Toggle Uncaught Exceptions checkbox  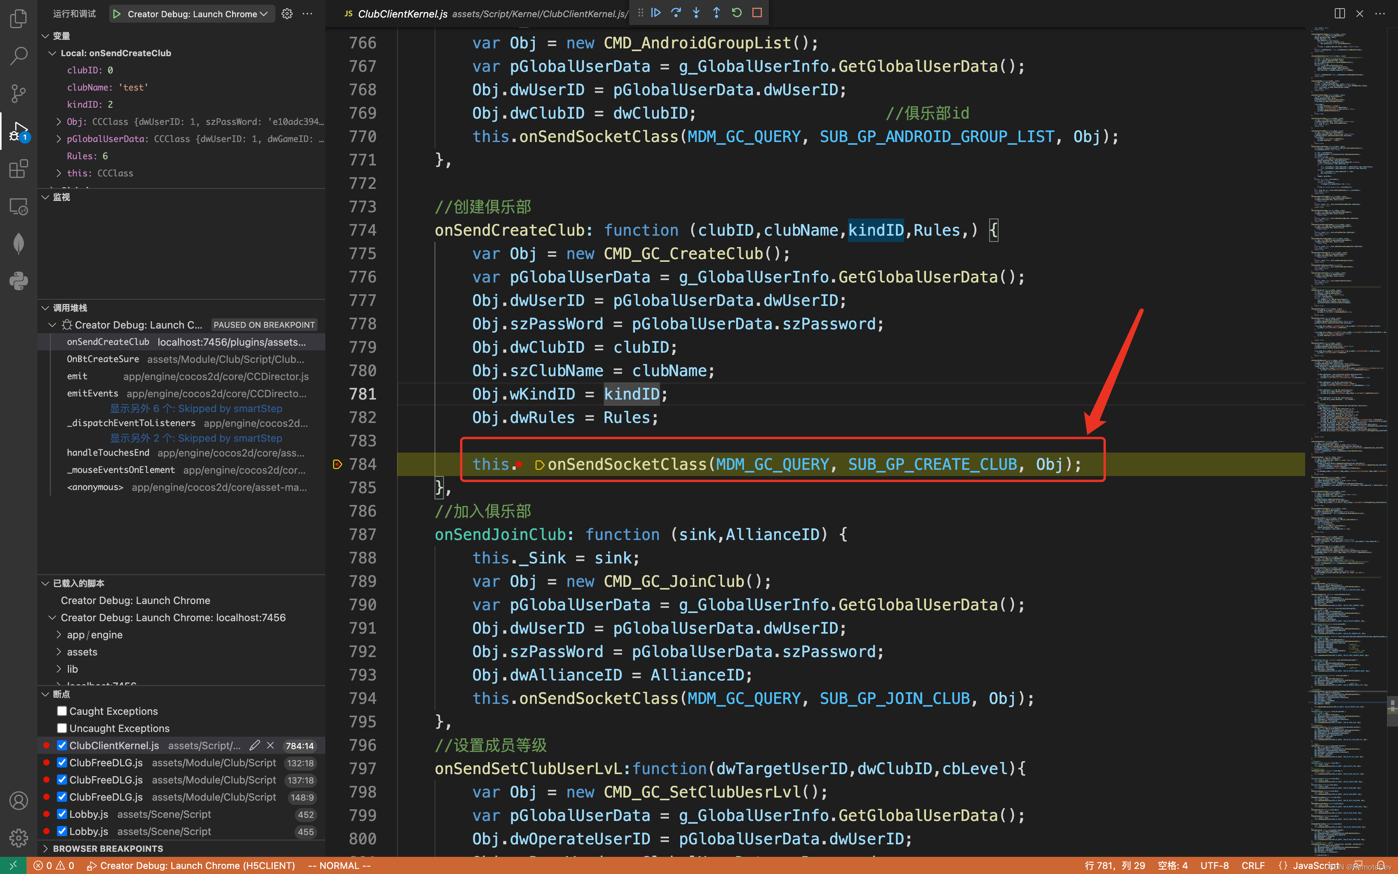(x=62, y=728)
